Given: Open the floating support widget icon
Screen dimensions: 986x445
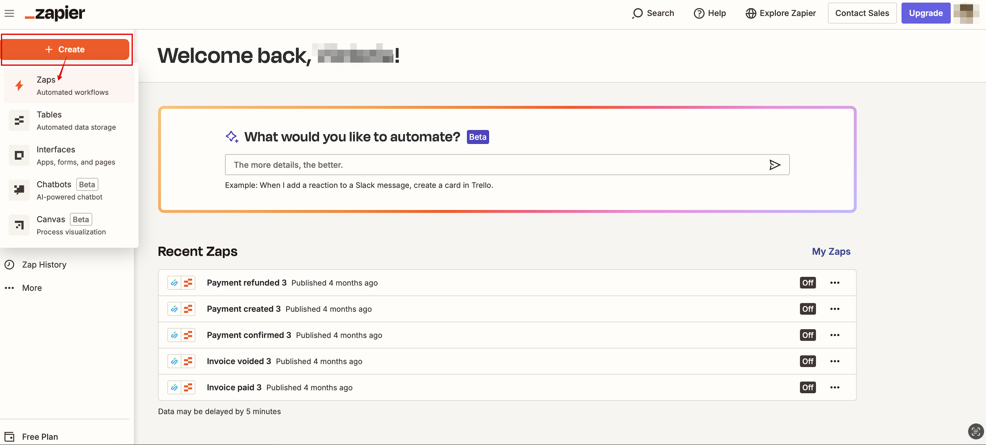Looking at the screenshot, I should point(975,432).
